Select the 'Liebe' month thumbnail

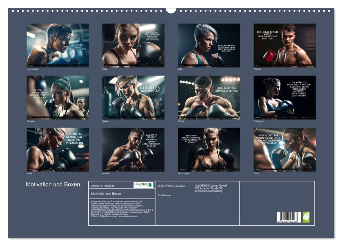pyautogui.click(x=133, y=45)
